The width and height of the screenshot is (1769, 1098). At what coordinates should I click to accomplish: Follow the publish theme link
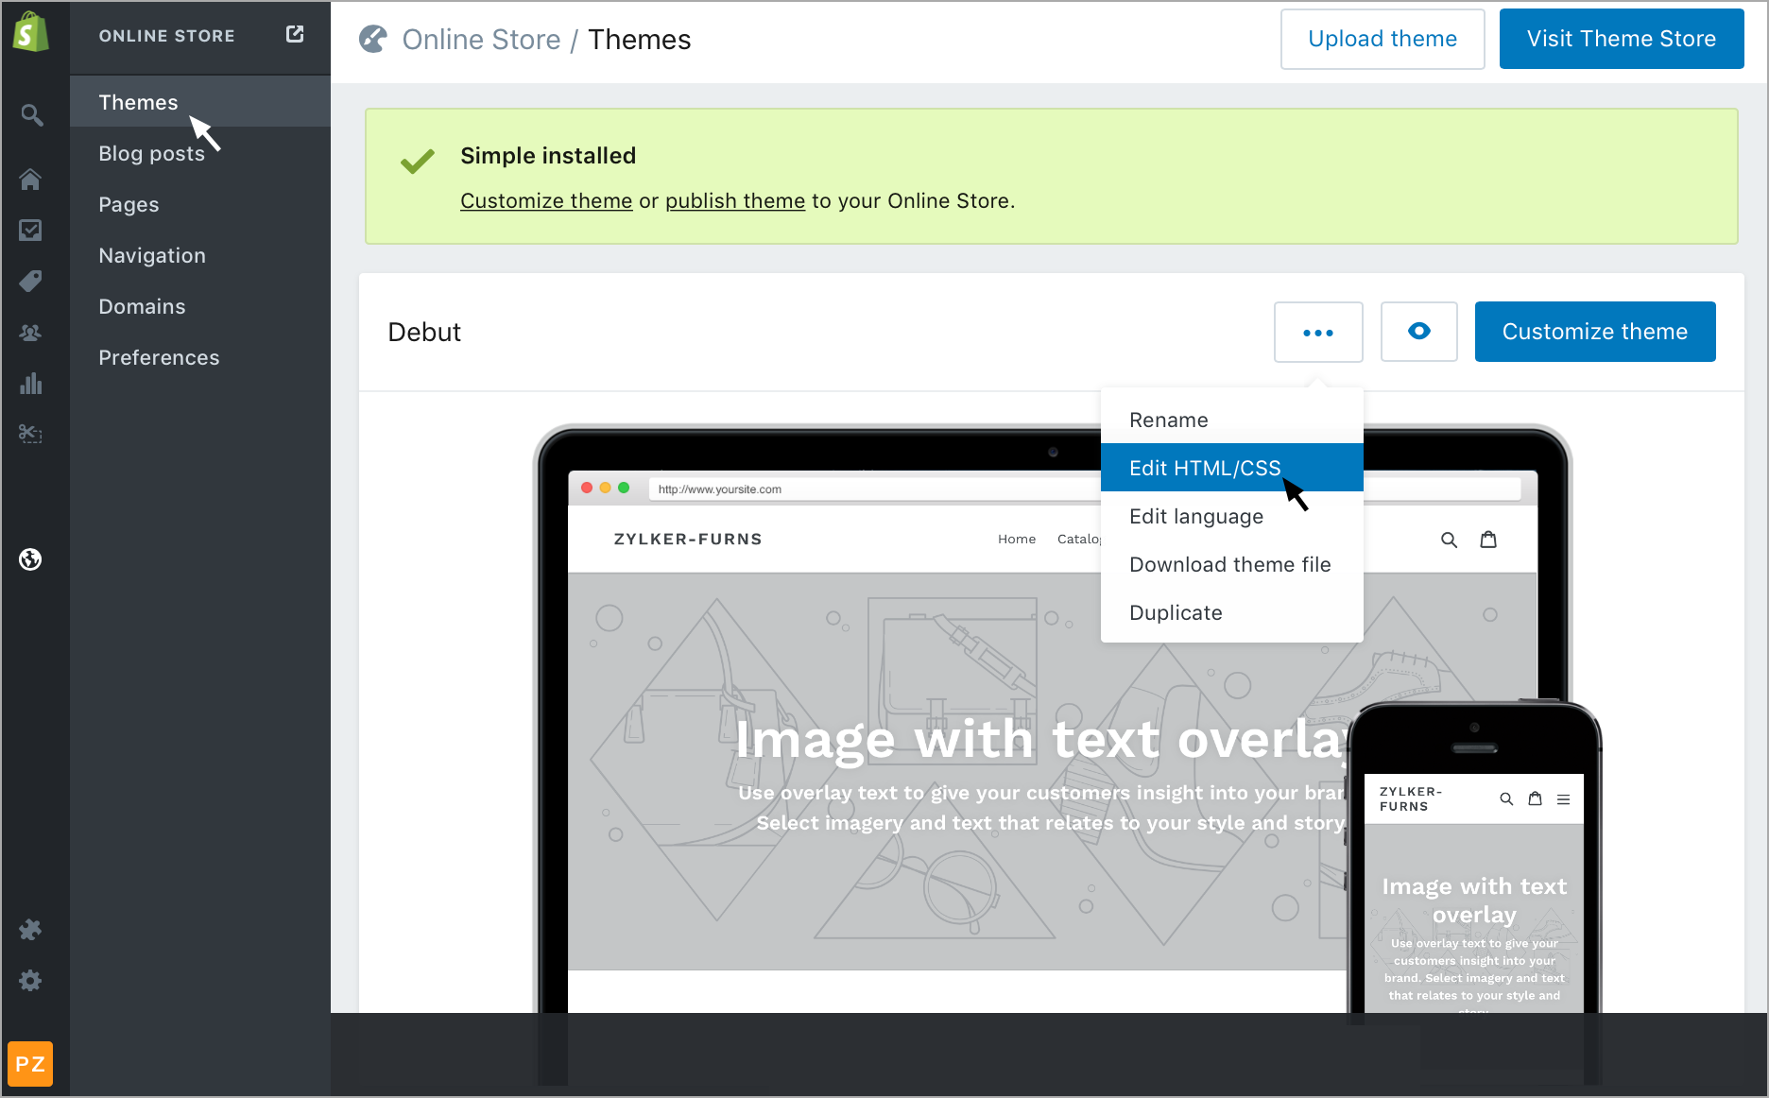click(x=735, y=201)
